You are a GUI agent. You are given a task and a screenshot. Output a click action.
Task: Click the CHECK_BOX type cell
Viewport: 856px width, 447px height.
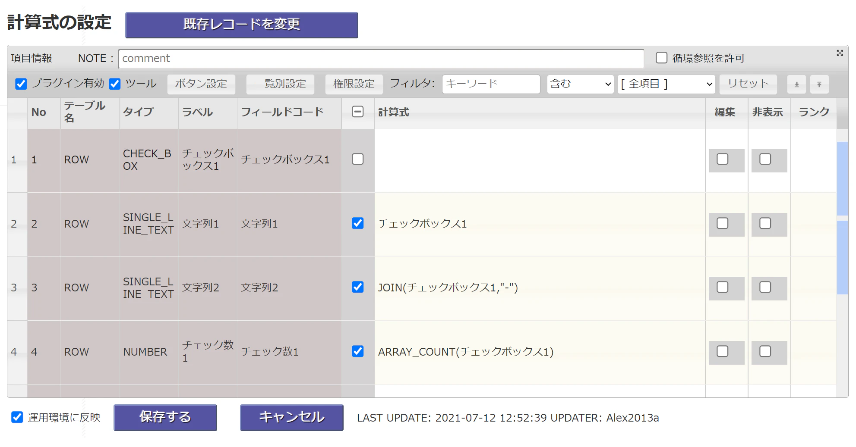(148, 160)
